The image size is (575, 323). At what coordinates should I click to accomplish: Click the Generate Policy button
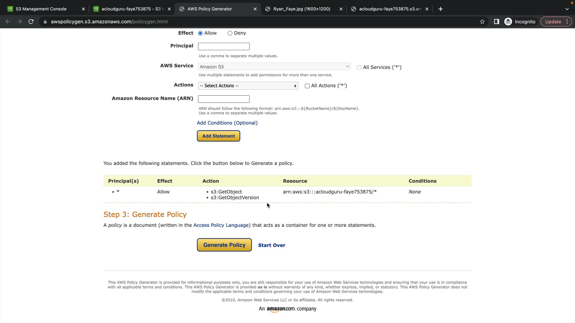pos(224,245)
